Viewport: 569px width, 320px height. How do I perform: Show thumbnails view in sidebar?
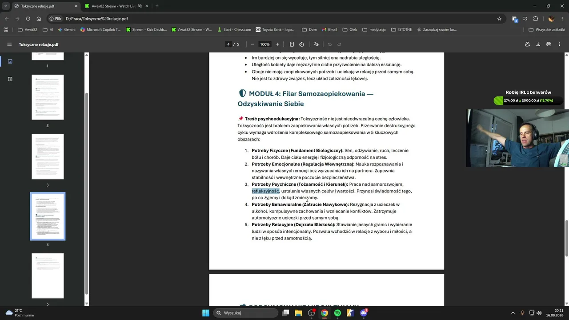pyautogui.click(x=10, y=61)
